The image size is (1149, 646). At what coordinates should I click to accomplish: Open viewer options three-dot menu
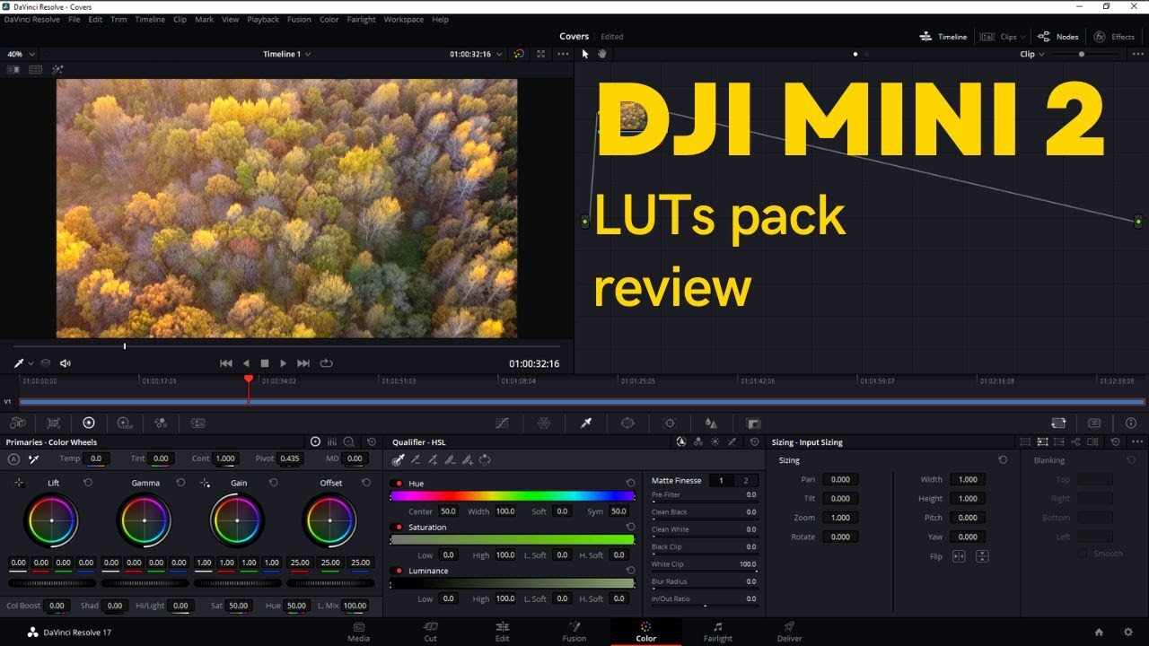pos(563,54)
